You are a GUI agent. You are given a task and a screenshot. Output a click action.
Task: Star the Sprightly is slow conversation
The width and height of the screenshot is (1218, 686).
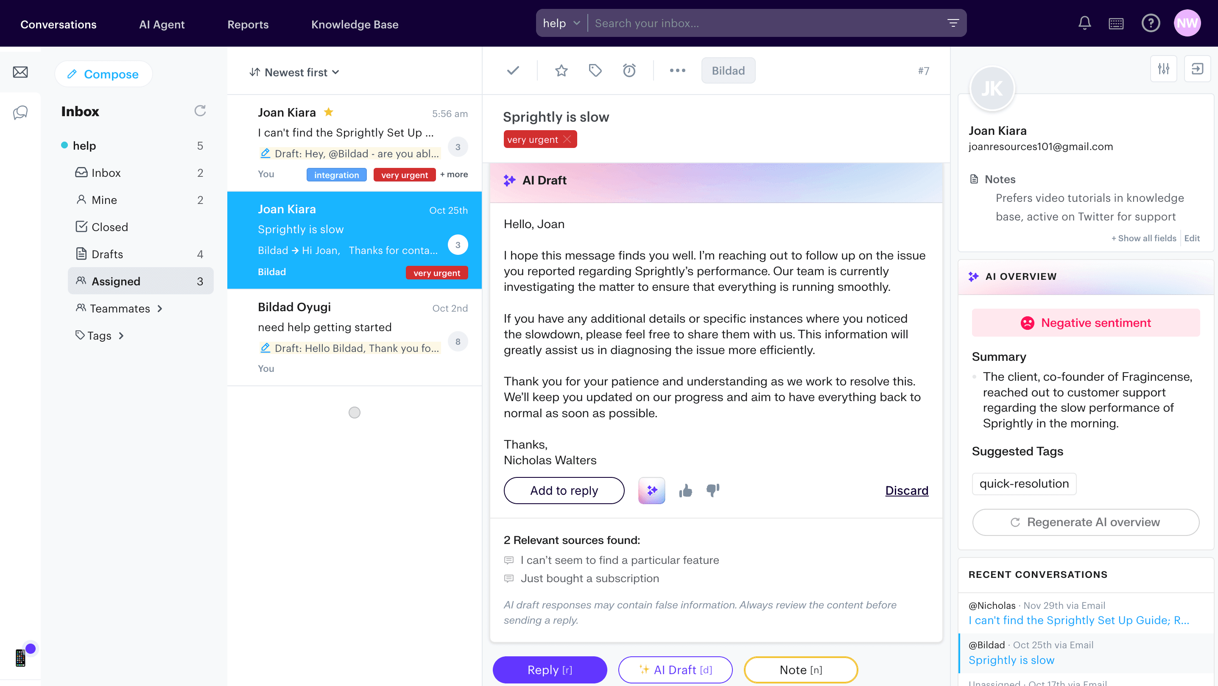point(561,70)
